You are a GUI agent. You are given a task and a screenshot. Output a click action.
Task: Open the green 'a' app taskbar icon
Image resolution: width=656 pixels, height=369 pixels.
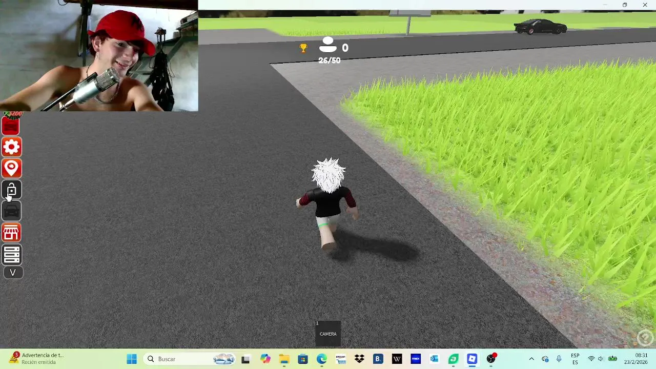(x=453, y=359)
